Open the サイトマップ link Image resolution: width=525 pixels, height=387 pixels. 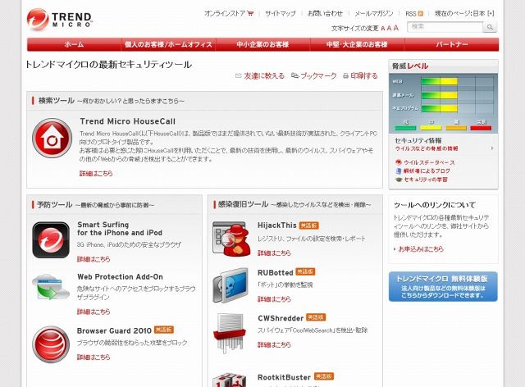coord(281,14)
